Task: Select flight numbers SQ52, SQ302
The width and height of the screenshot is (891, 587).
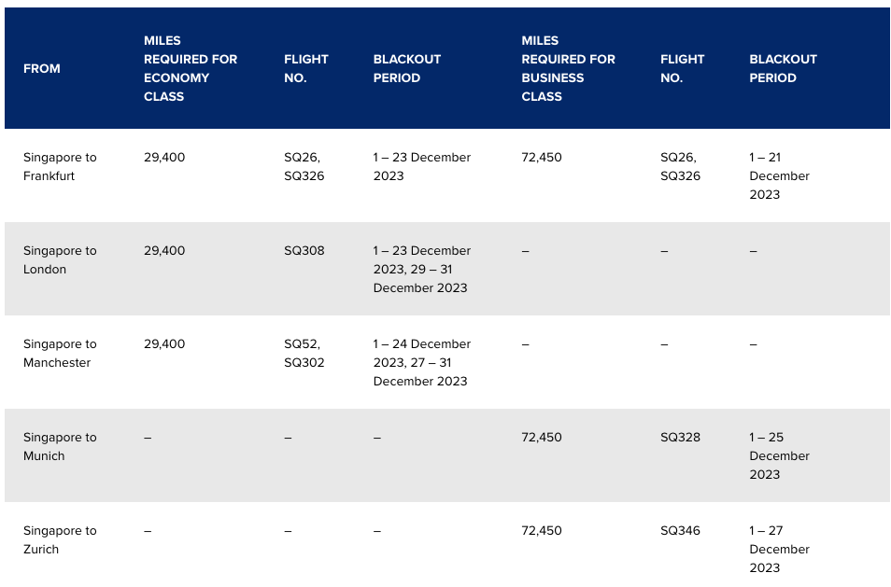Action: 304,353
